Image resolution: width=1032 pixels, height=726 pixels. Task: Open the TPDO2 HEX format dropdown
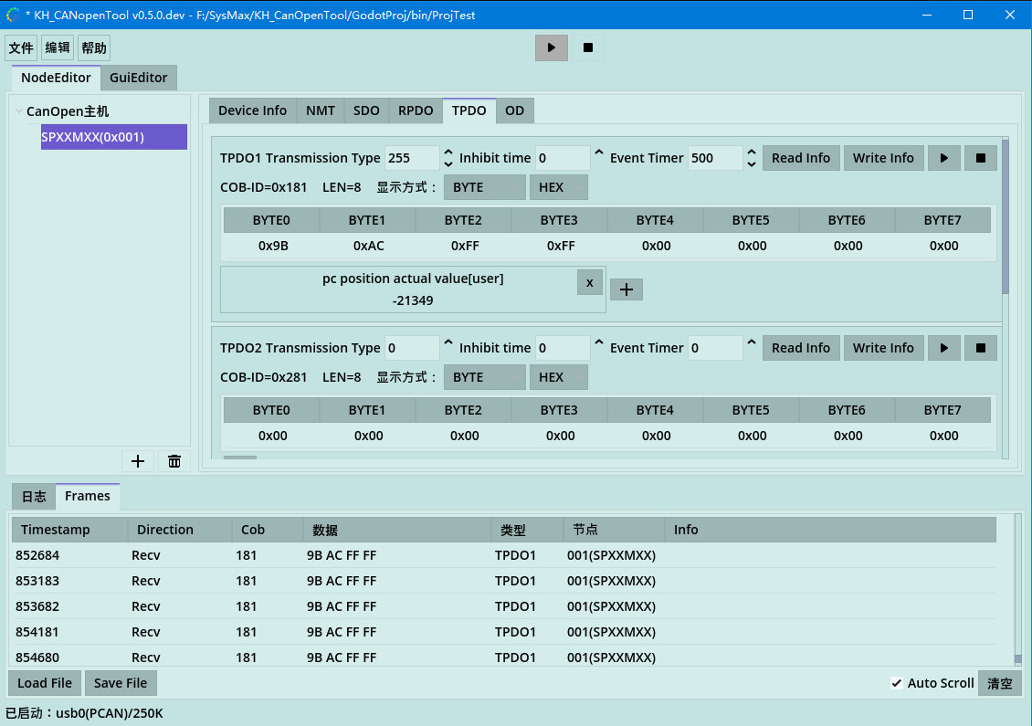(559, 377)
